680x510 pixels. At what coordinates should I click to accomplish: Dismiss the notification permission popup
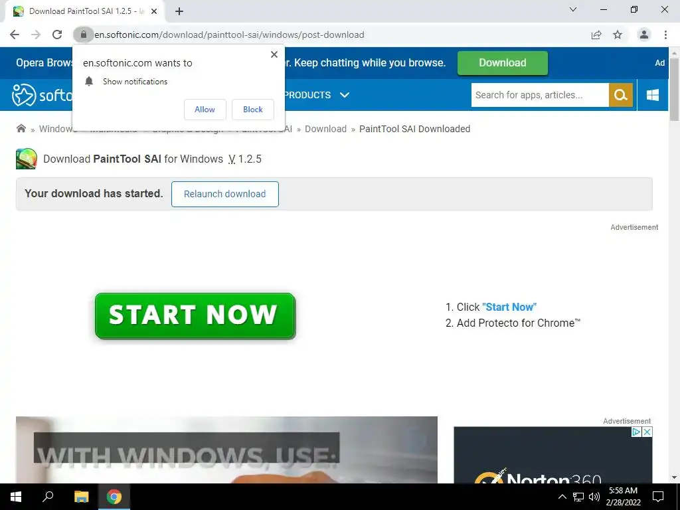click(x=274, y=54)
